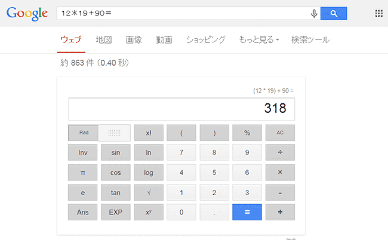
Task: Click the calculator result display 318
Action: click(x=181, y=109)
